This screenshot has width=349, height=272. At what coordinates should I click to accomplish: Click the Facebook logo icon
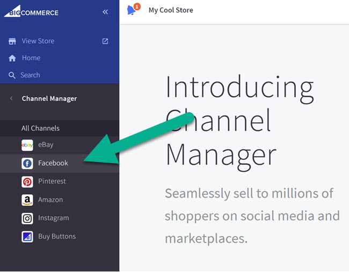(27, 164)
